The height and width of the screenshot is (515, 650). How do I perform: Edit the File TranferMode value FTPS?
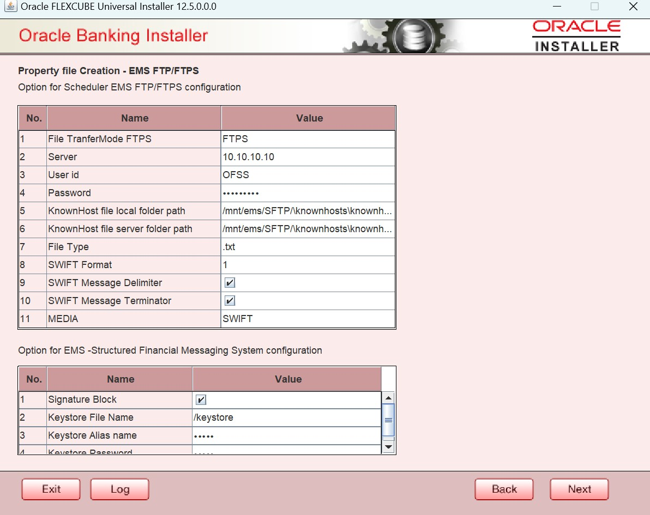click(x=308, y=139)
